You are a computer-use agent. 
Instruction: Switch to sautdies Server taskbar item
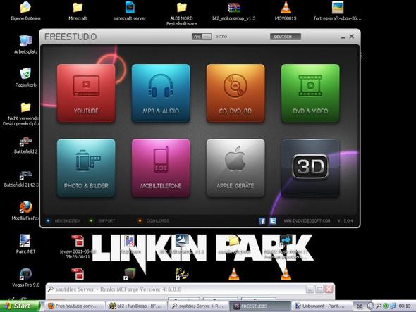click(198, 306)
